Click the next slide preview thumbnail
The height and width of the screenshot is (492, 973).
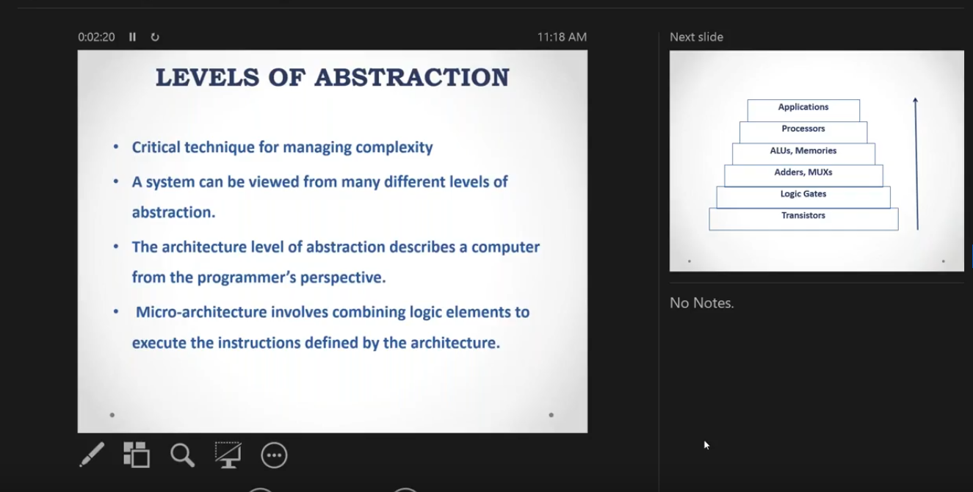[x=816, y=161]
